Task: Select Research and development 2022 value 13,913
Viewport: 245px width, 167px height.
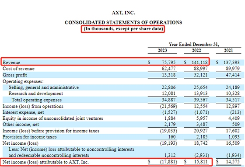Action: 201,94
